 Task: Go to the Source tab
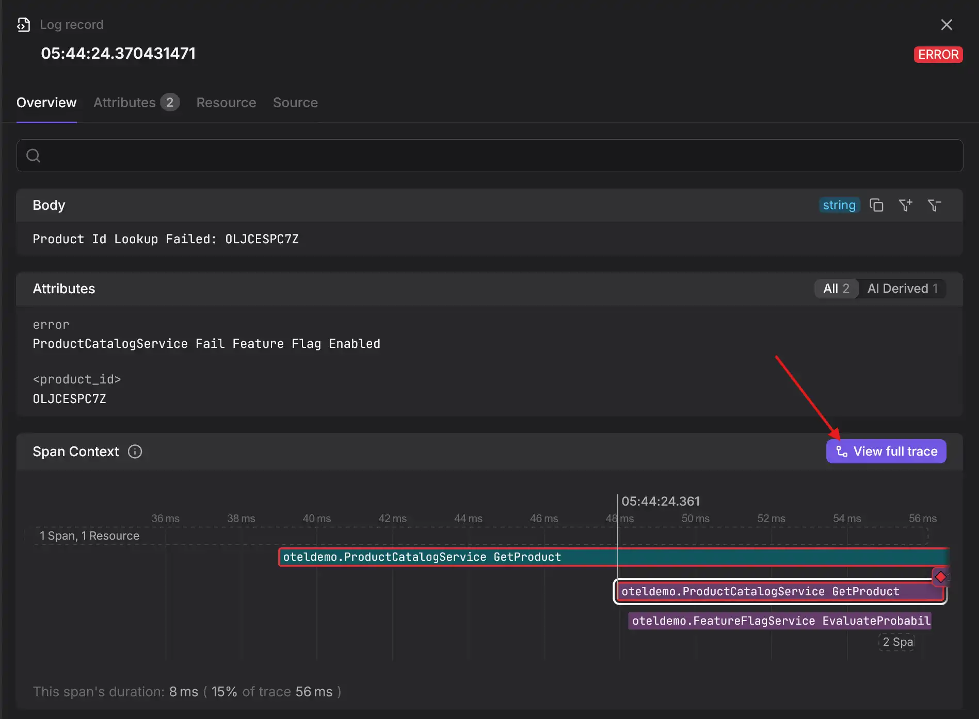pyautogui.click(x=295, y=103)
